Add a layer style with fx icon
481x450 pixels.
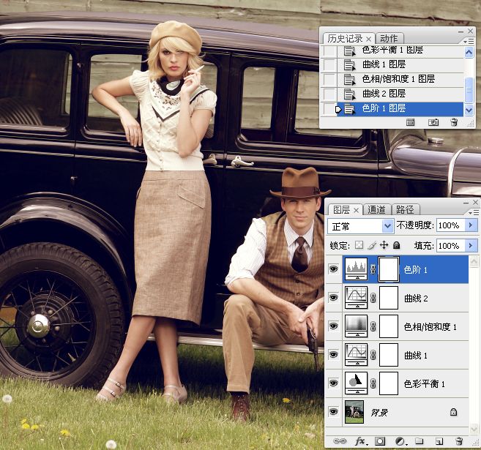click(360, 441)
